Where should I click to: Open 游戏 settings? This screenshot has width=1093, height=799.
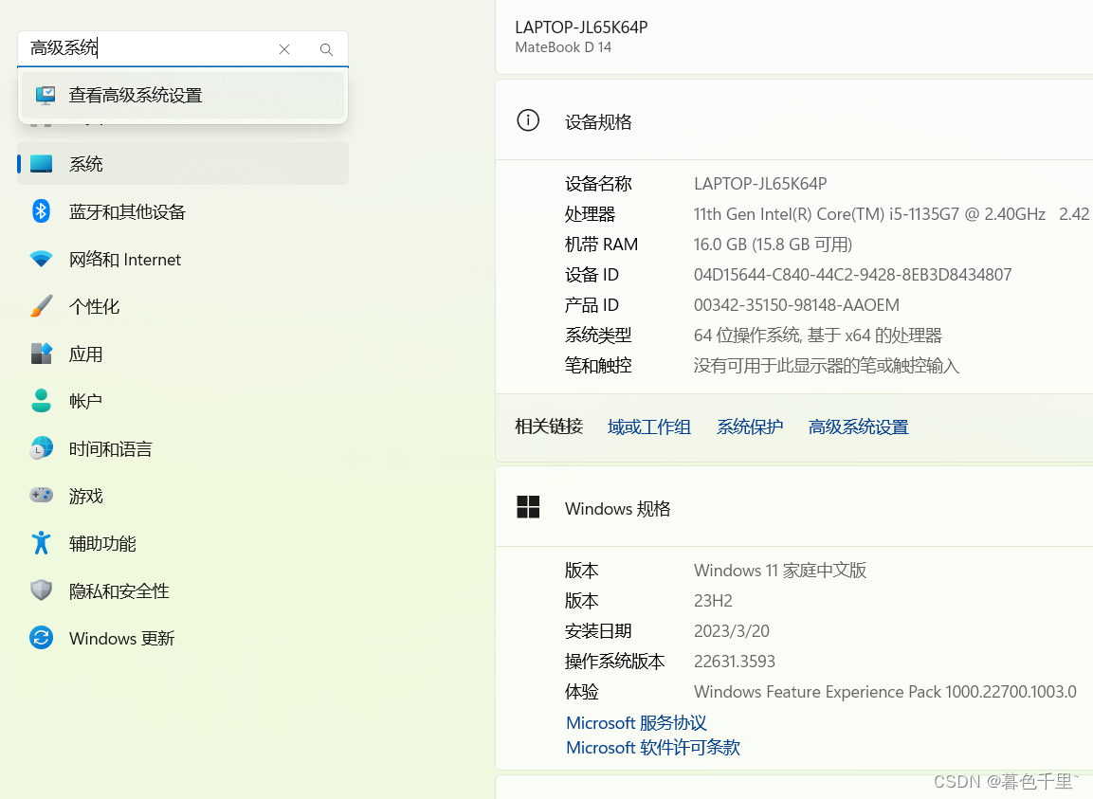pyautogui.click(x=183, y=497)
